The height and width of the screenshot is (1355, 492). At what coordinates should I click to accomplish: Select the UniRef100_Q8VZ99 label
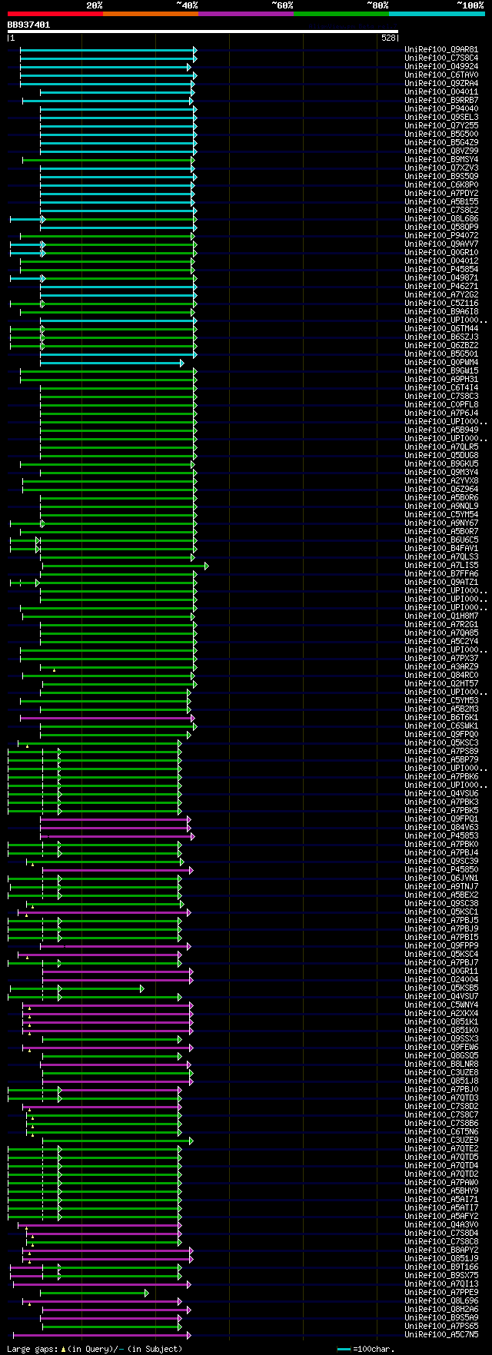[441, 151]
